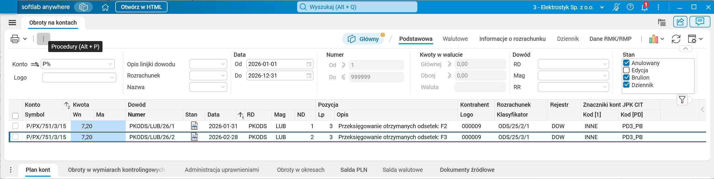Image resolution: width=714 pixels, height=179 pixels.
Task: Click the refresh data icon
Action: 676,39
